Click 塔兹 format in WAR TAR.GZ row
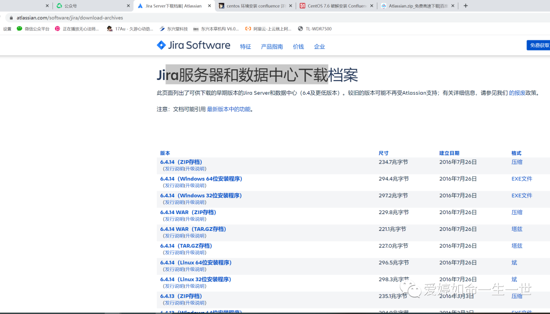550x314 pixels. pyautogui.click(x=517, y=229)
